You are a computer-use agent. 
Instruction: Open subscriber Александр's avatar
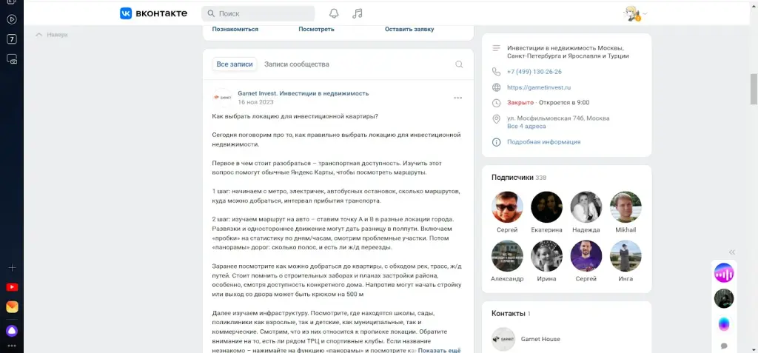pos(507,256)
